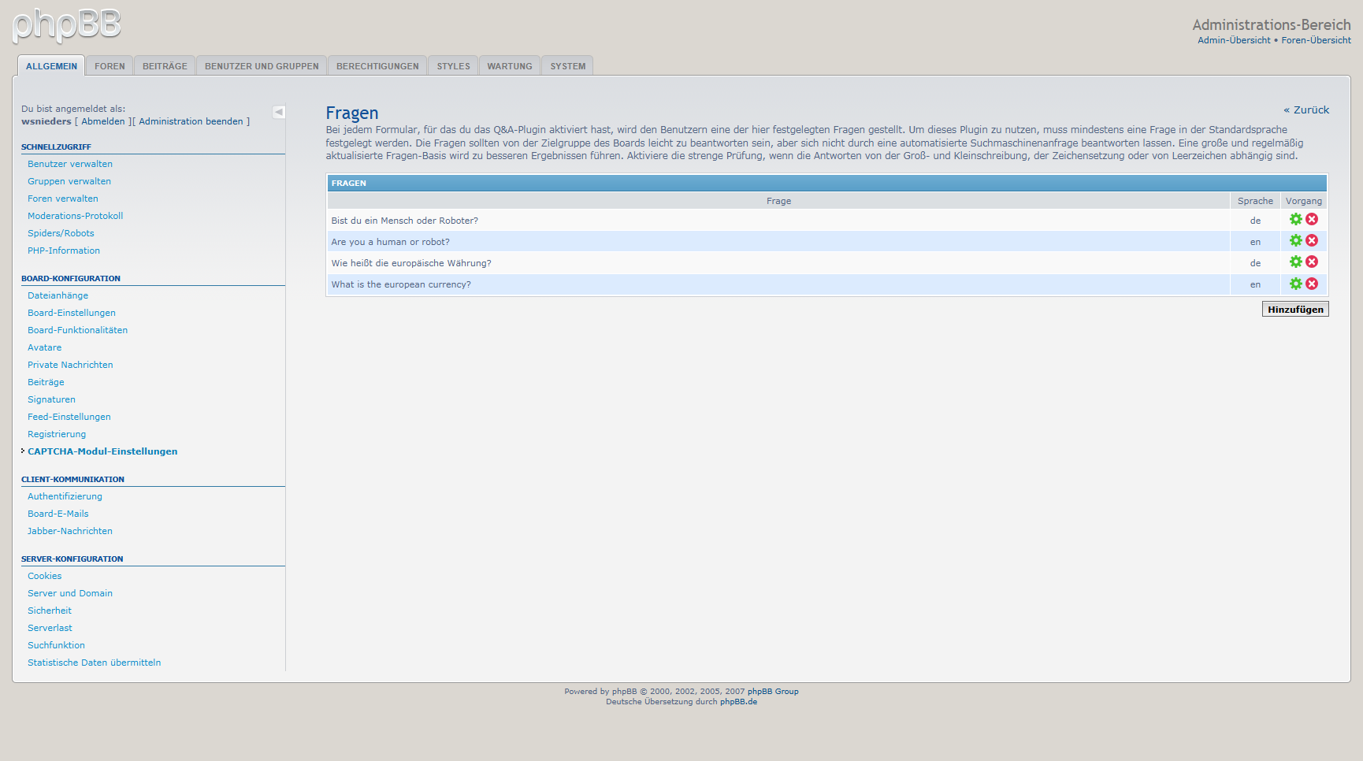
Task: Delete the 'Are you a human or robot?' question
Action: coord(1312,241)
